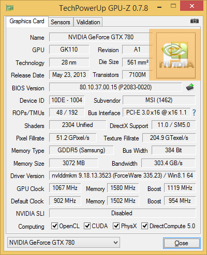Click default Boost value 954 MHz

pos(180,201)
